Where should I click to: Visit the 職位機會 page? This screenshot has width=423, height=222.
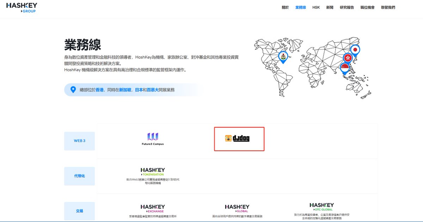point(367,7)
